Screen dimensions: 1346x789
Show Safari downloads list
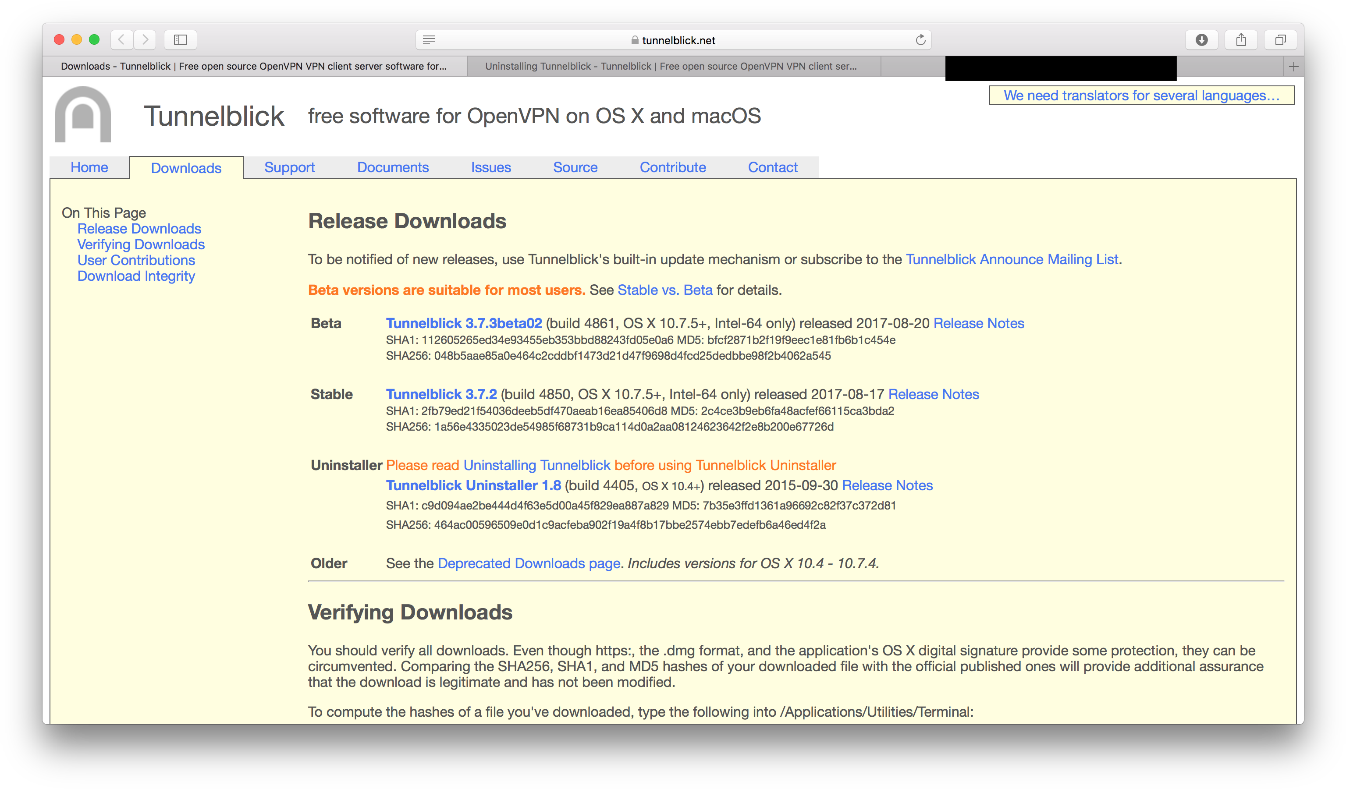1201,39
